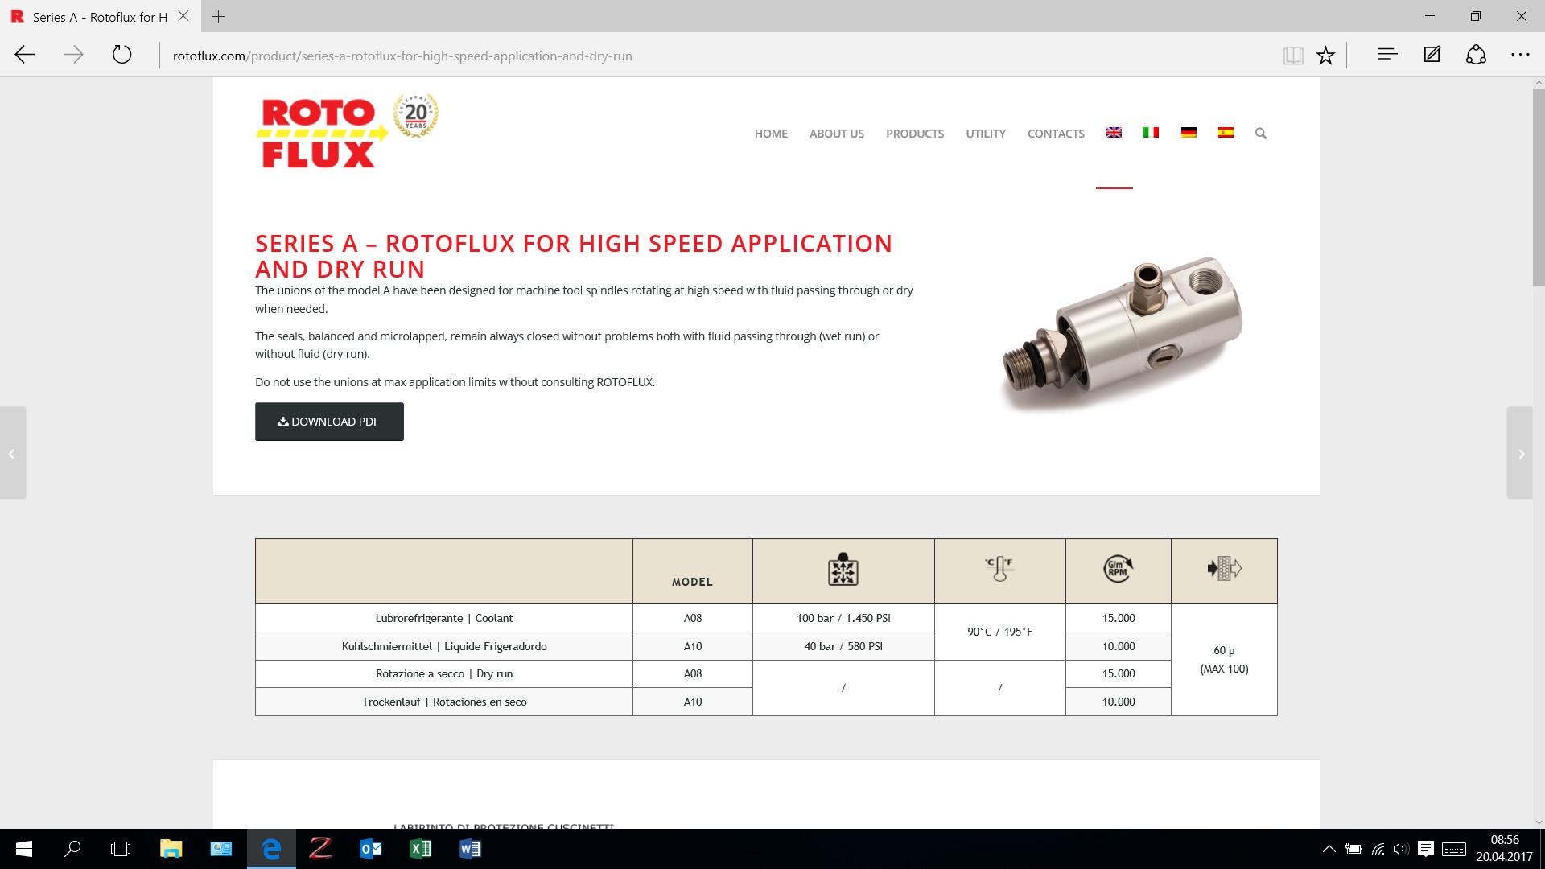Click the scrollbar down arrow
Screen dimensions: 1545x869
click(x=1539, y=822)
